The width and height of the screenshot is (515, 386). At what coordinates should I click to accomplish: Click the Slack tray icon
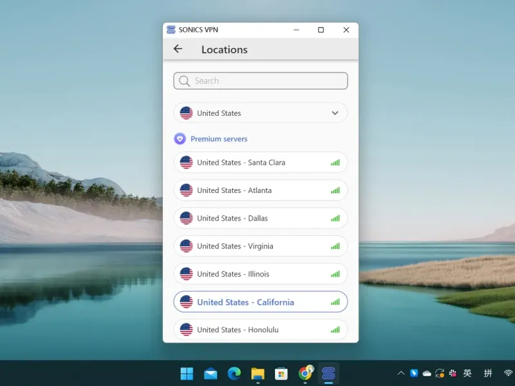(x=453, y=373)
